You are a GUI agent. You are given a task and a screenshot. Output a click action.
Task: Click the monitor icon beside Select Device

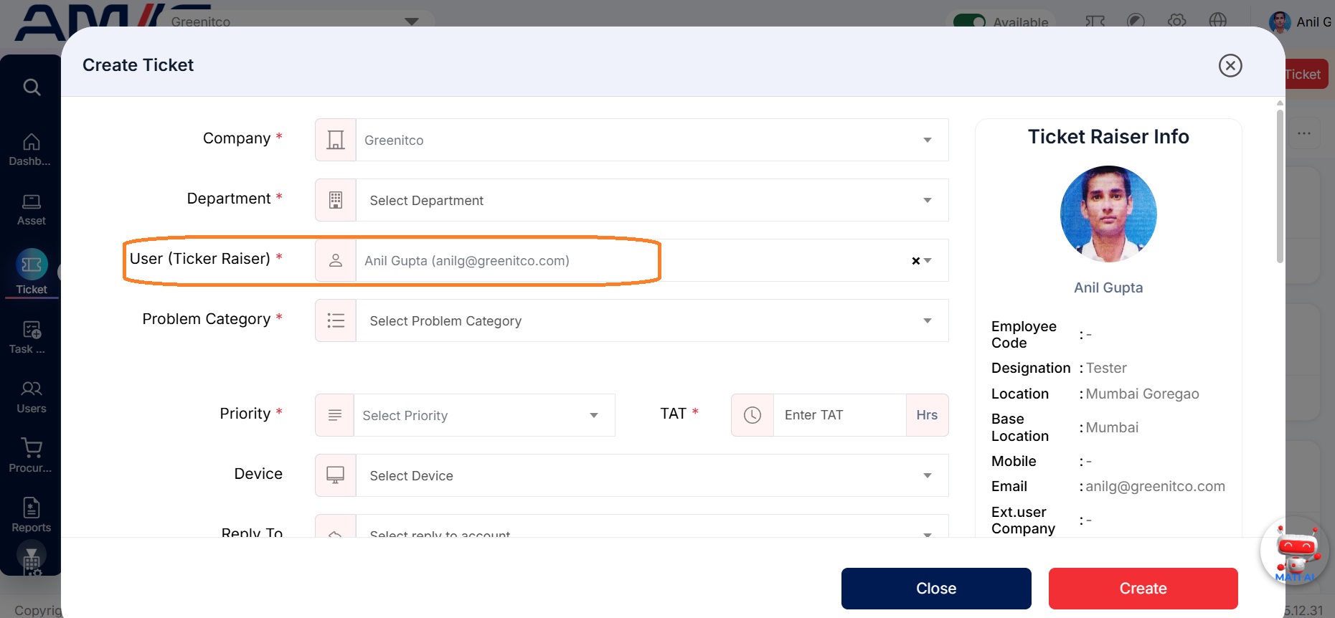[336, 475]
